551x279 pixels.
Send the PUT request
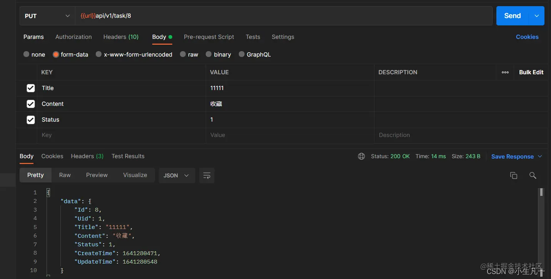click(x=513, y=16)
